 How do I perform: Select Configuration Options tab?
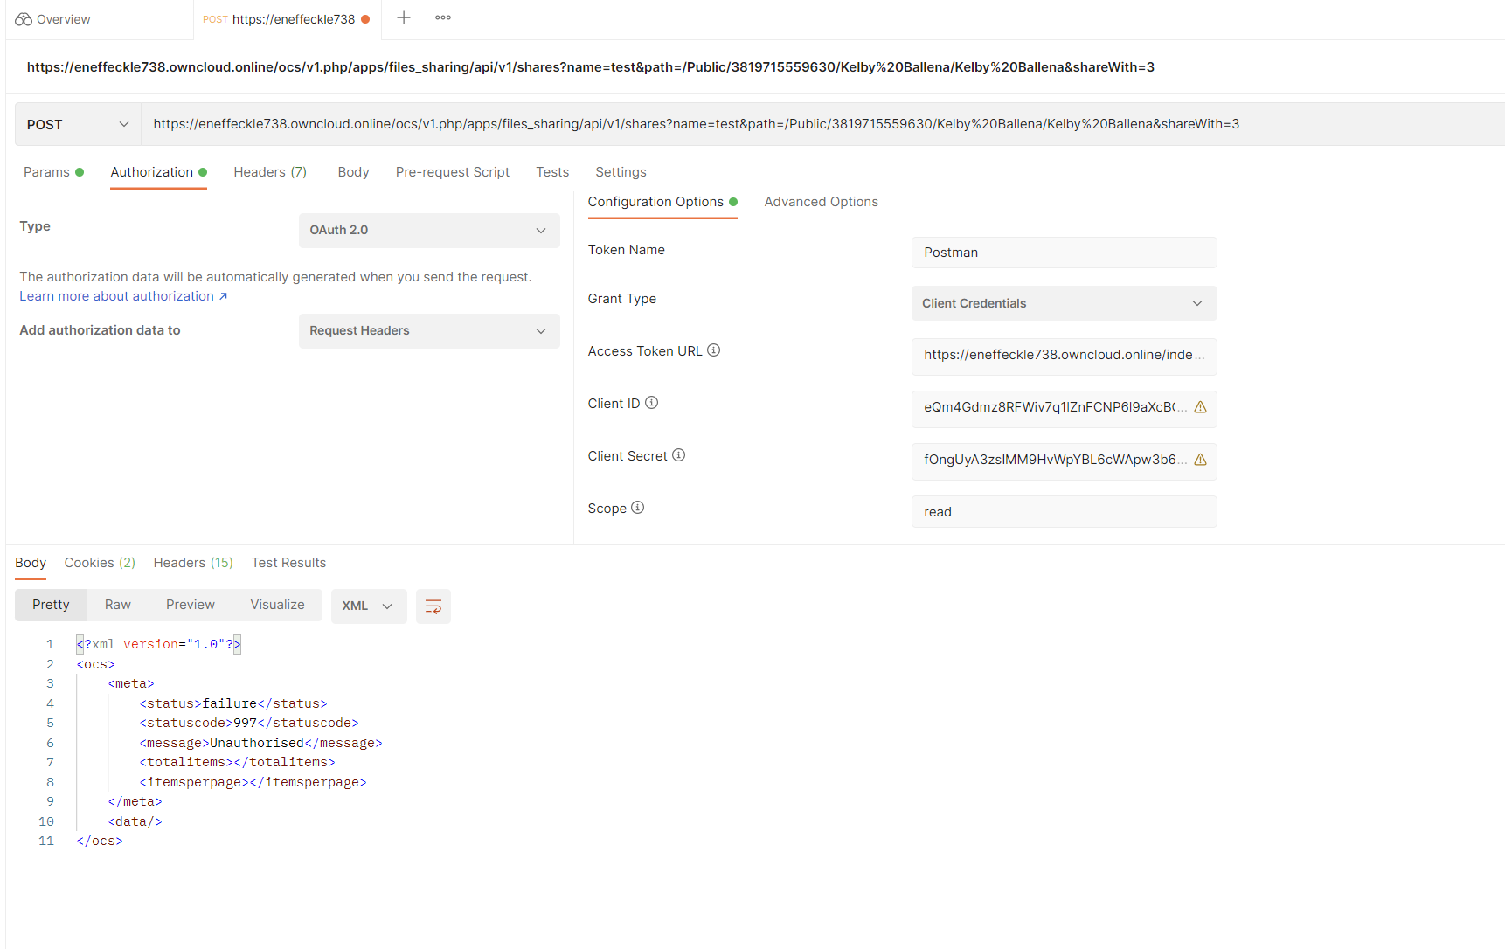point(662,202)
